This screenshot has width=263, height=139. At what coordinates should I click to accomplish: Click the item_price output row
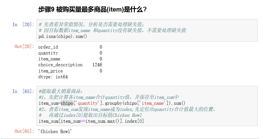(x=50, y=71)
